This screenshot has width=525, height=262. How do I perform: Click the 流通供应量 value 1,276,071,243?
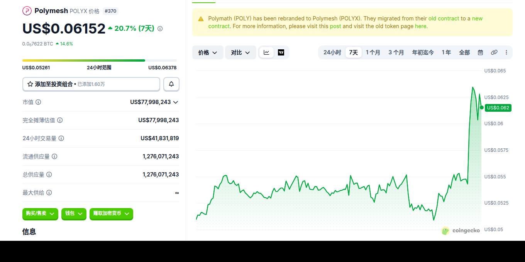click(x=161, y=156)
